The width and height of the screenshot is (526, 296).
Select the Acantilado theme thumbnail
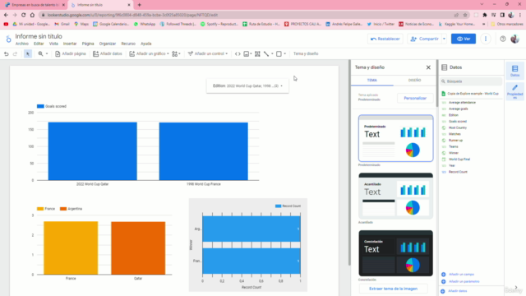click(x=395, y=196)
